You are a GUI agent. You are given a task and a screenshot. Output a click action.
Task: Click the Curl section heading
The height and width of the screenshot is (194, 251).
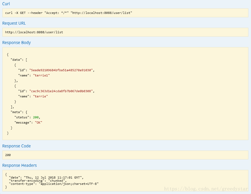tap(6, 4)
